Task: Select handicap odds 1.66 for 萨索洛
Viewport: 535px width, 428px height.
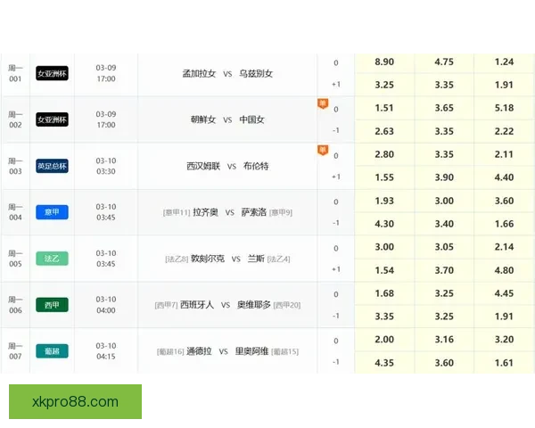Action: [x=504, y=224]
